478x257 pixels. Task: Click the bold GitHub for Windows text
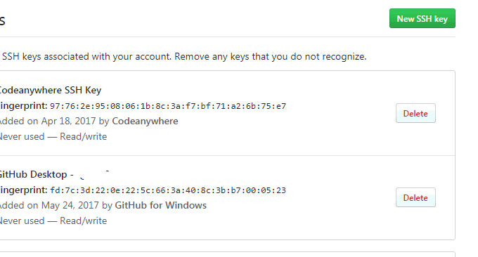[161, 206]
